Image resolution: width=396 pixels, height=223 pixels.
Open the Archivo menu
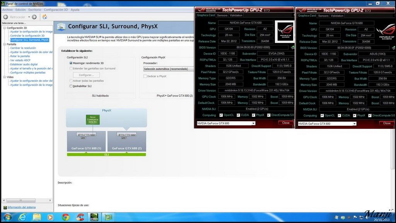(7, 10)
